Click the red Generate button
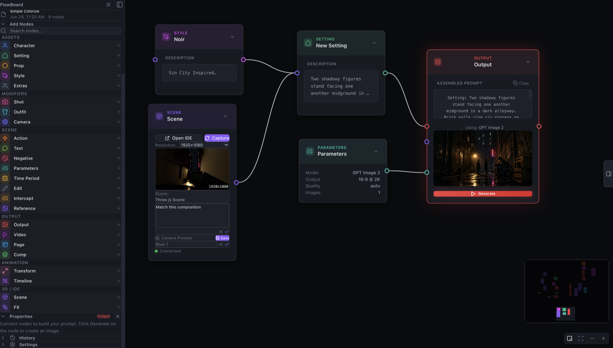613x348 pixels. [483, 194]
